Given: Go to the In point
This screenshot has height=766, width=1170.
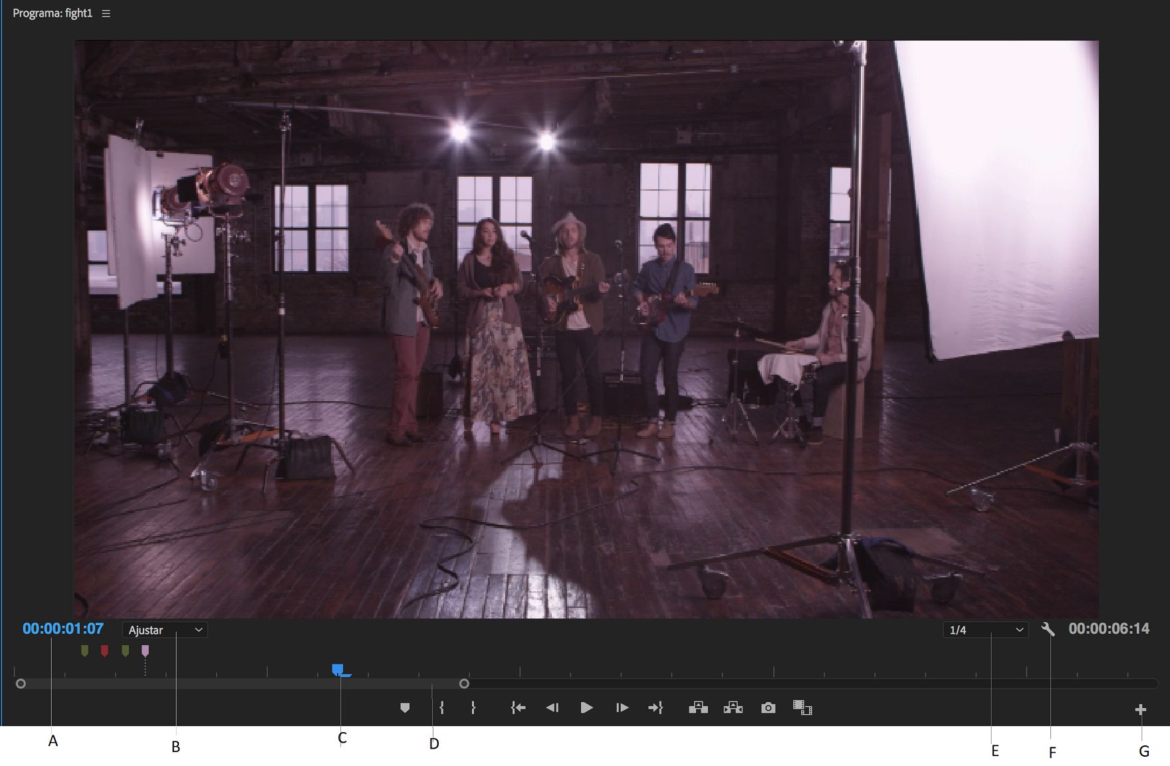Looking at the screenshot, I should (x=518, y=708).
